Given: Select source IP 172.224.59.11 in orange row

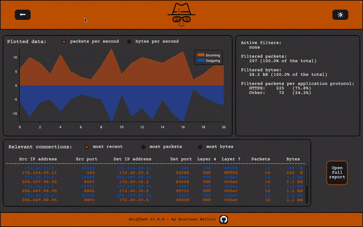Looking at the screenshot, I should coord(39,173).
